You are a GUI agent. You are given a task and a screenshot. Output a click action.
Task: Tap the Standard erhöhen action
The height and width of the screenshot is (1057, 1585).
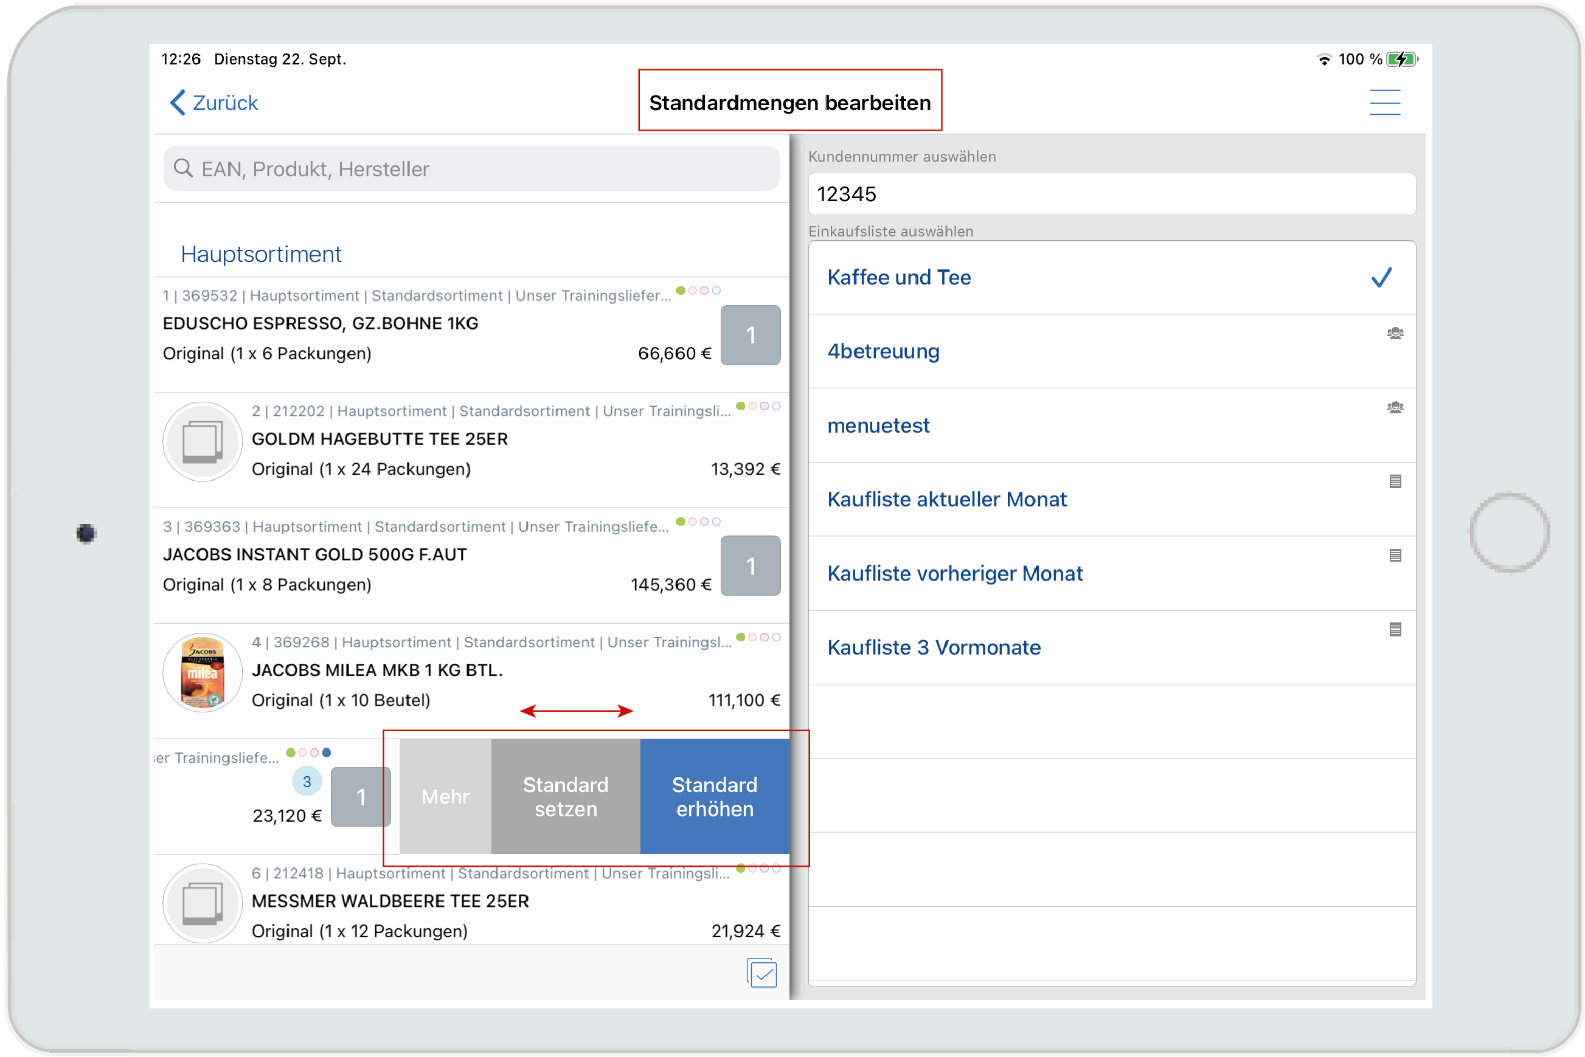tap(713, 796)
